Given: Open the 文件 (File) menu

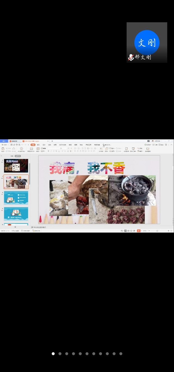Looking at the screenshot, I should [x=5, y=145].
